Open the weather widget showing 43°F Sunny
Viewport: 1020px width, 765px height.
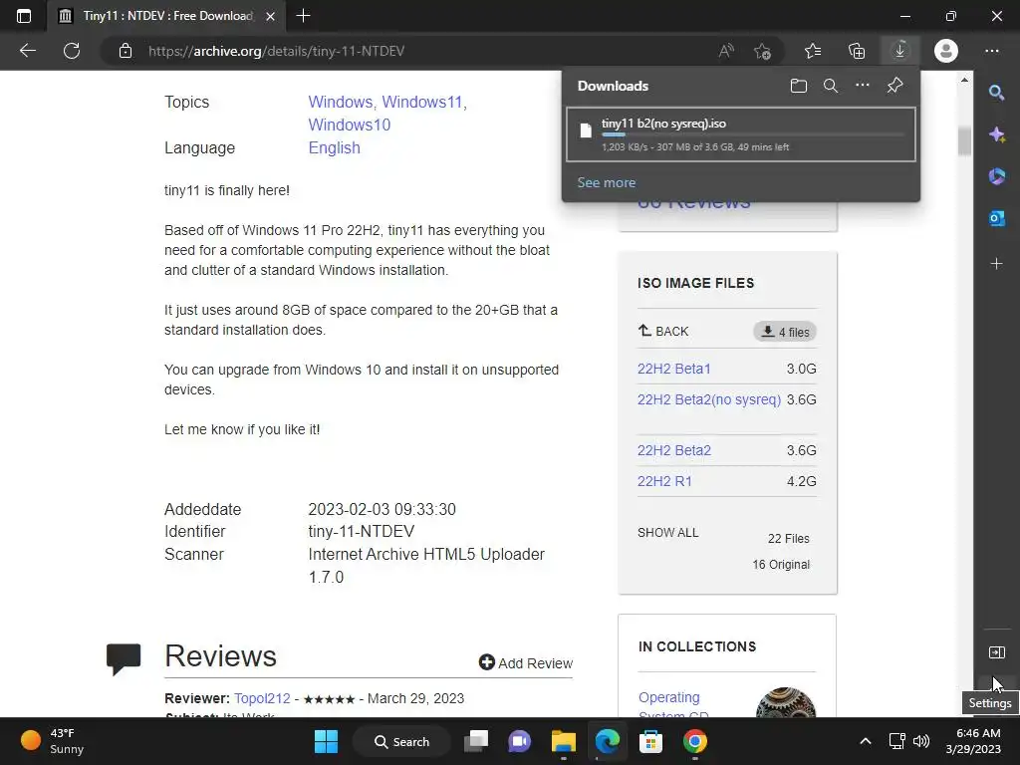52,741
